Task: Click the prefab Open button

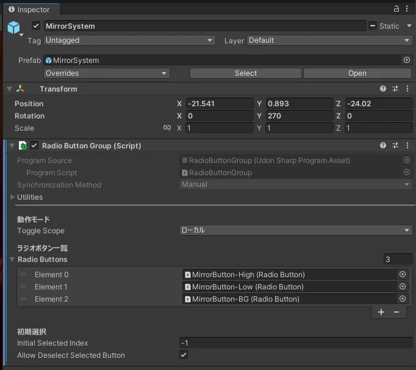Action: pos(357,73)
